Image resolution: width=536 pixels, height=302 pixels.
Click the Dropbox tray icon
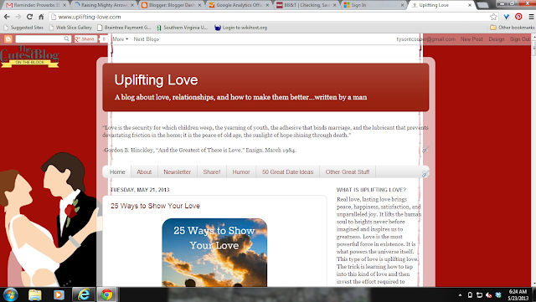pyautogui.click(x=498, y=294)
